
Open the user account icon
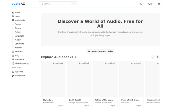click(x=159, y=4)
